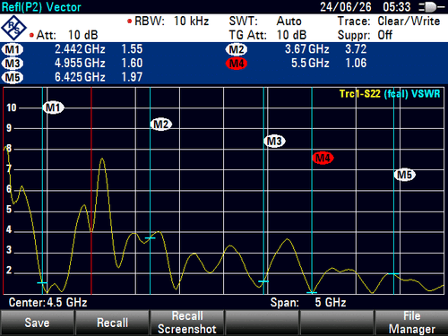Viewport: 448px width, 336px height.
Task: Click the SWT value Auto
Action: (289, 22)
